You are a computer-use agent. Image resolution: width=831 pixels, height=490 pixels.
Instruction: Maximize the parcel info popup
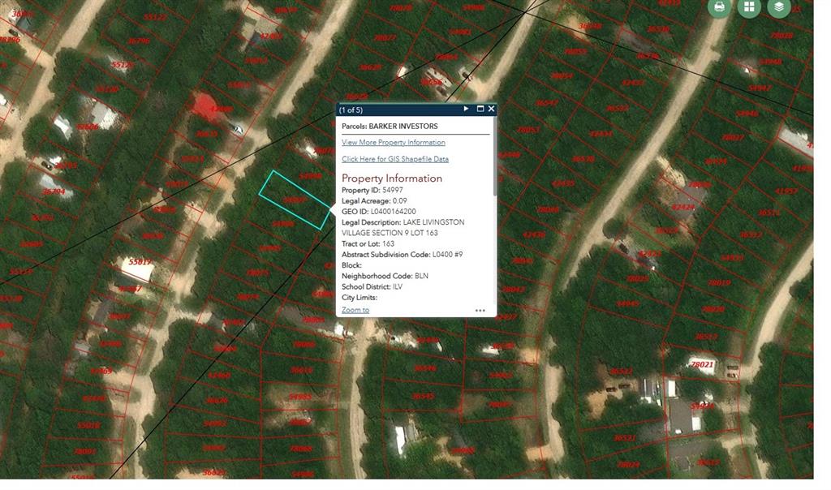(480, 109)
